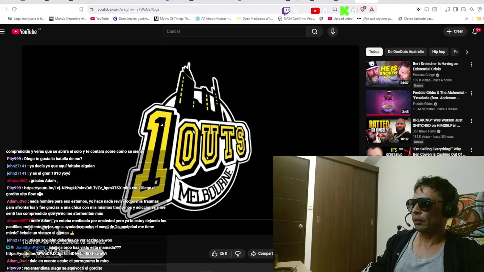Dislike the video with thumbs down

tap(238, 253)
